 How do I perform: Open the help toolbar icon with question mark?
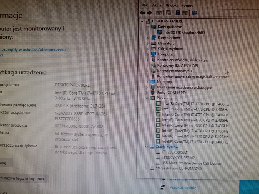(178, 13)
